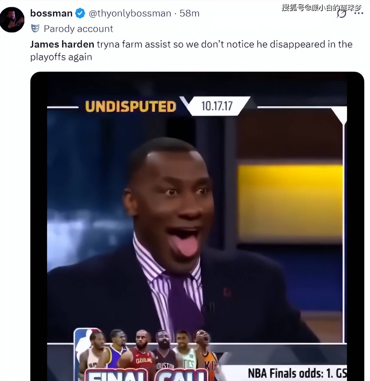370x381 pixels.
Task: Select the FINAL CALL banner graphic
Action: point(147,375)
